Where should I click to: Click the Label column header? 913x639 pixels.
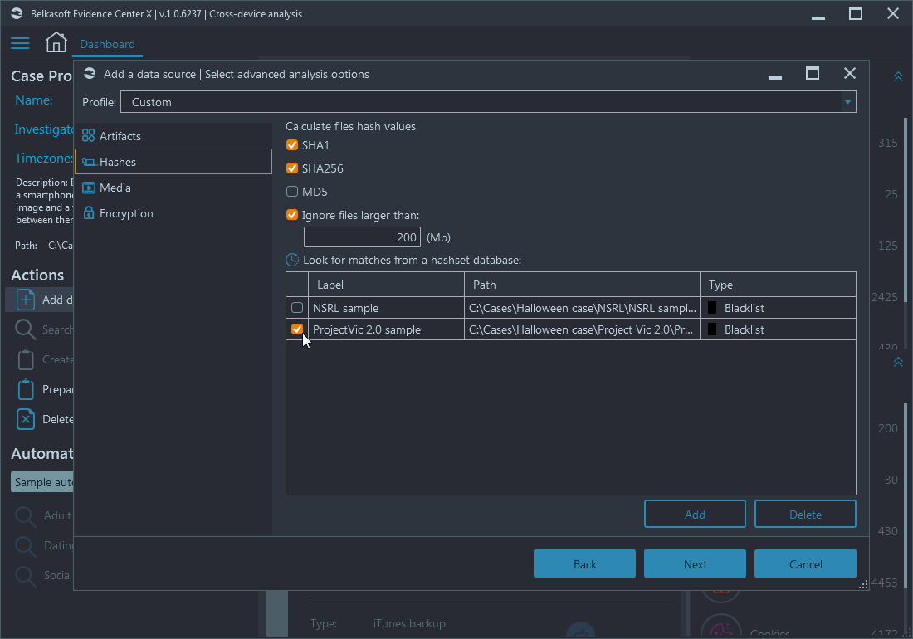(386, 285)
